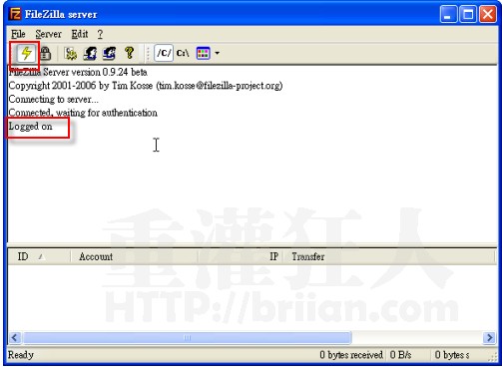Open the Groups editor icon
Viewport: 502px width, 367px height.
[x=109, y=53]
